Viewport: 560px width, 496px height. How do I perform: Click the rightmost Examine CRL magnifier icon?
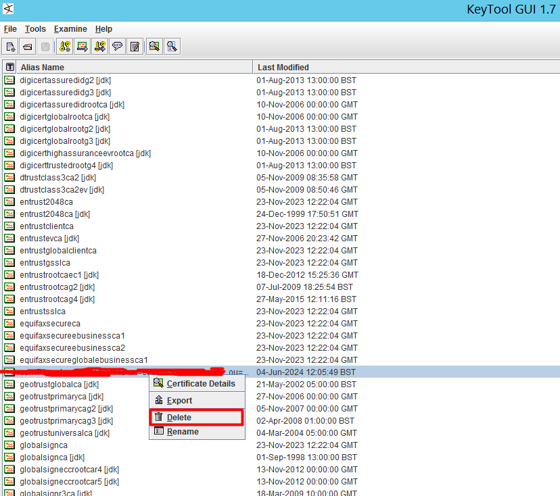pyautogui.click(x=172, y=46)
